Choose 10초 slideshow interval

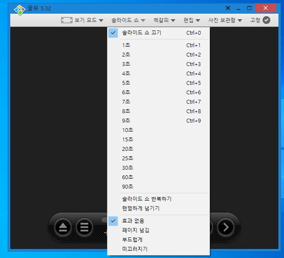(x=158, y=130)
